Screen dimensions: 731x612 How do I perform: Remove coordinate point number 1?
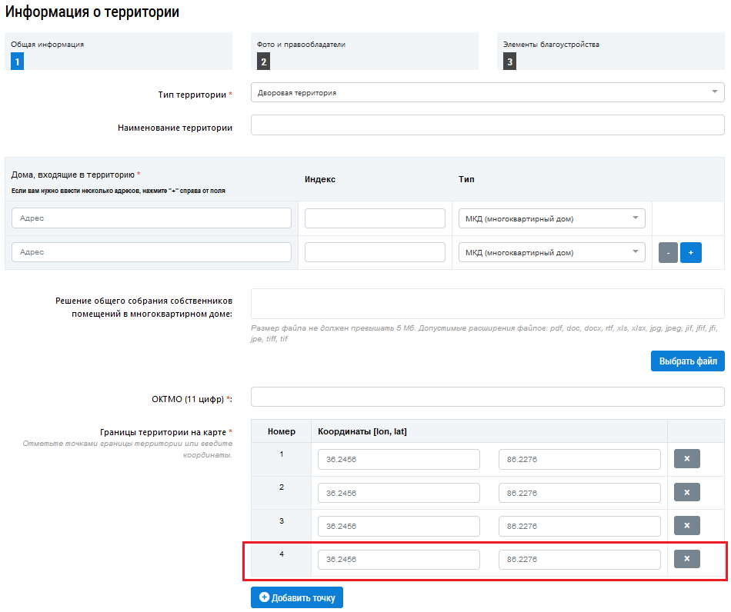pos(686,459)
